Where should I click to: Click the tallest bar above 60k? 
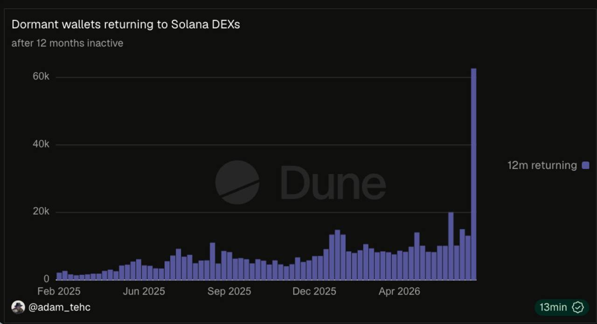474,174
